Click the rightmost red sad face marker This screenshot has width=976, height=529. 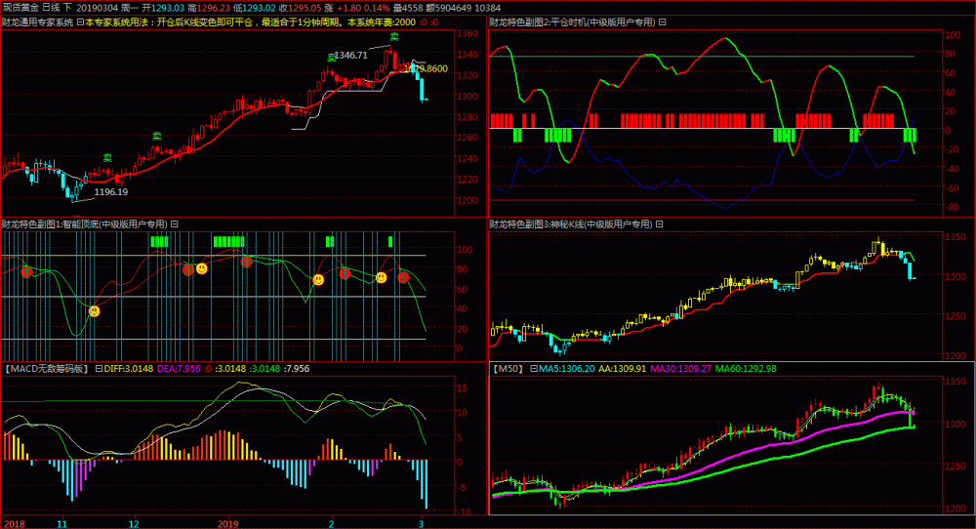click(403, 277)
